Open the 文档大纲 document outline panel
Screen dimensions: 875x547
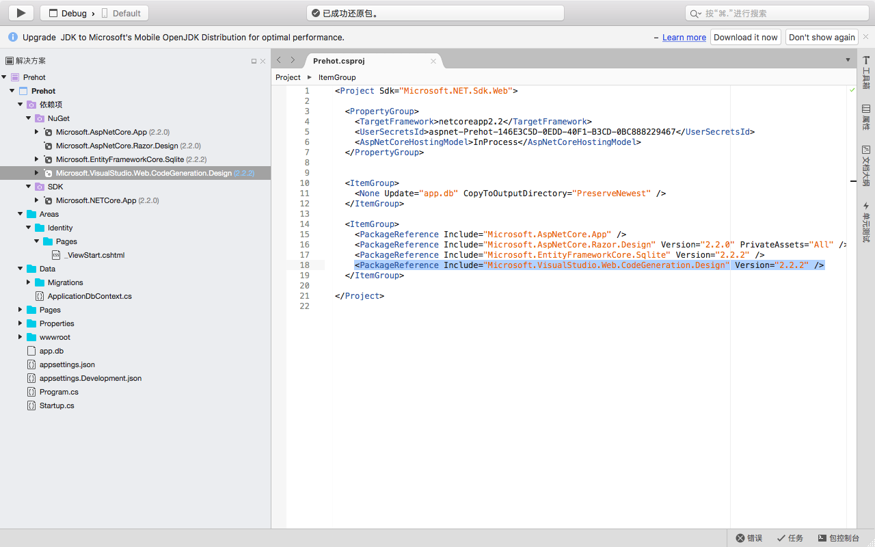pyautogui.click(x=866, y=165)
